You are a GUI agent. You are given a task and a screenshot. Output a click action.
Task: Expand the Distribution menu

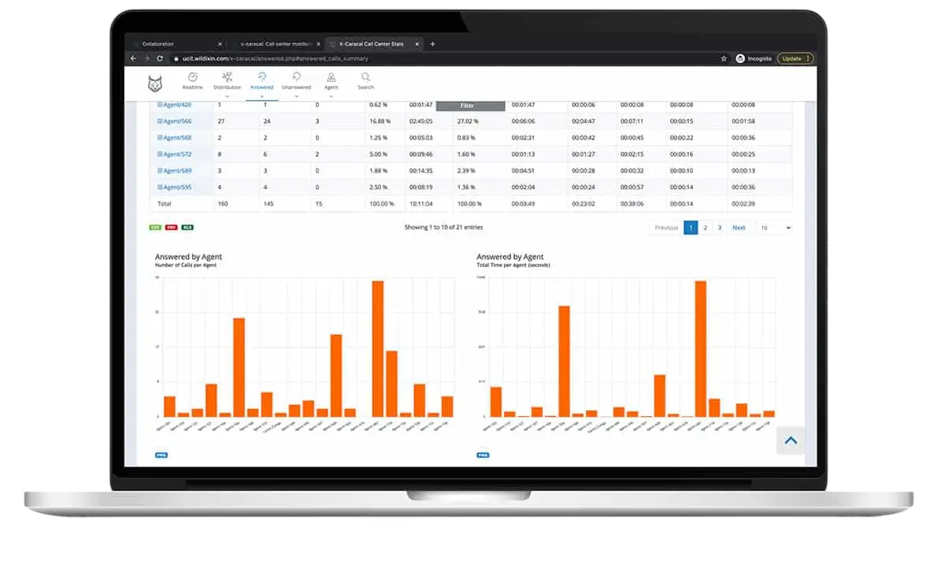coord(227,80)
